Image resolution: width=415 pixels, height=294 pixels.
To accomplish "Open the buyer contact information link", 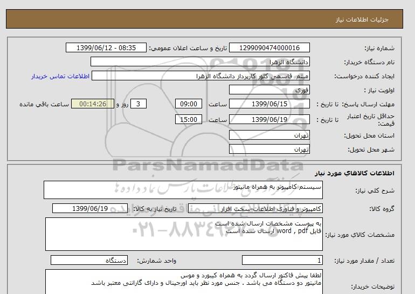I will click(x=60, y=76).
